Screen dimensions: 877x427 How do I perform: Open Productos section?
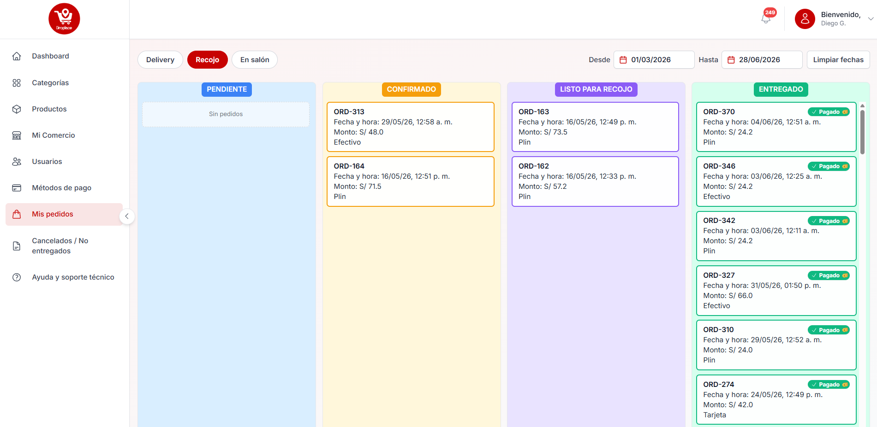click(x=64, y=109)
